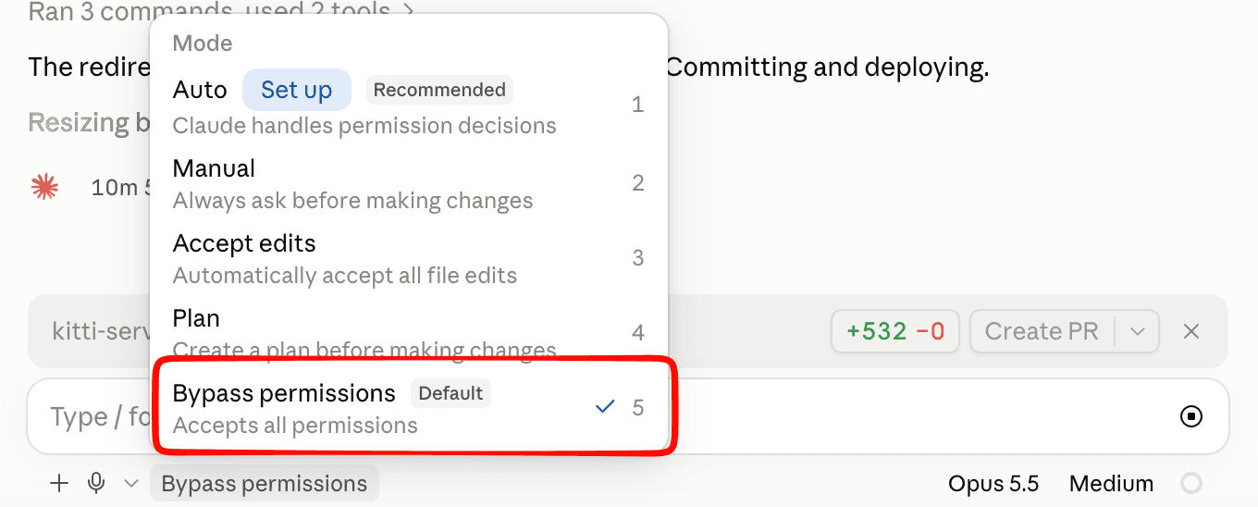Screen dimensions: 1258x507
Task: Click the microphone voice input icon
Action: 95,483
